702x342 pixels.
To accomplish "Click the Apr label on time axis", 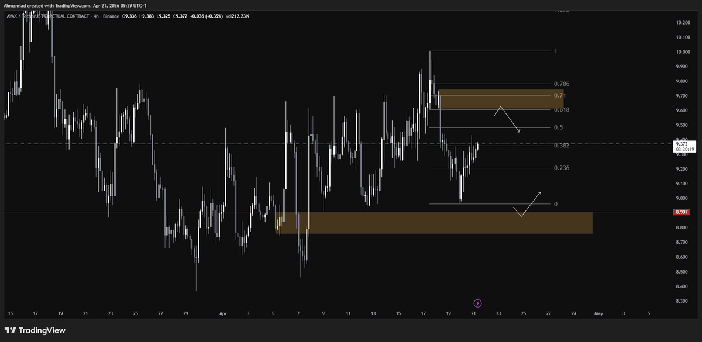I will tap(223, 313).
